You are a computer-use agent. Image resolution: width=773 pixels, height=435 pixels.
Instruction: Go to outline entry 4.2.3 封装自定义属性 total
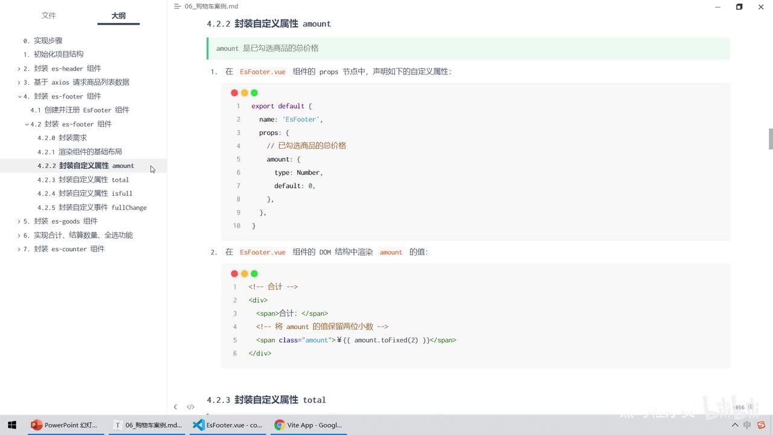83,179
